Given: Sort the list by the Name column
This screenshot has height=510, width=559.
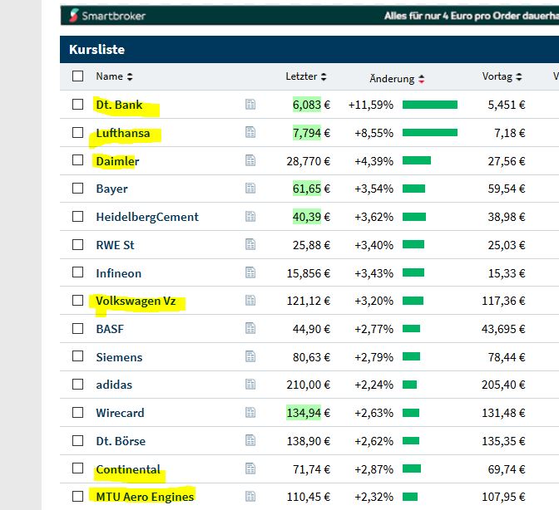Looking at the screenshot, I should point(115,76).
